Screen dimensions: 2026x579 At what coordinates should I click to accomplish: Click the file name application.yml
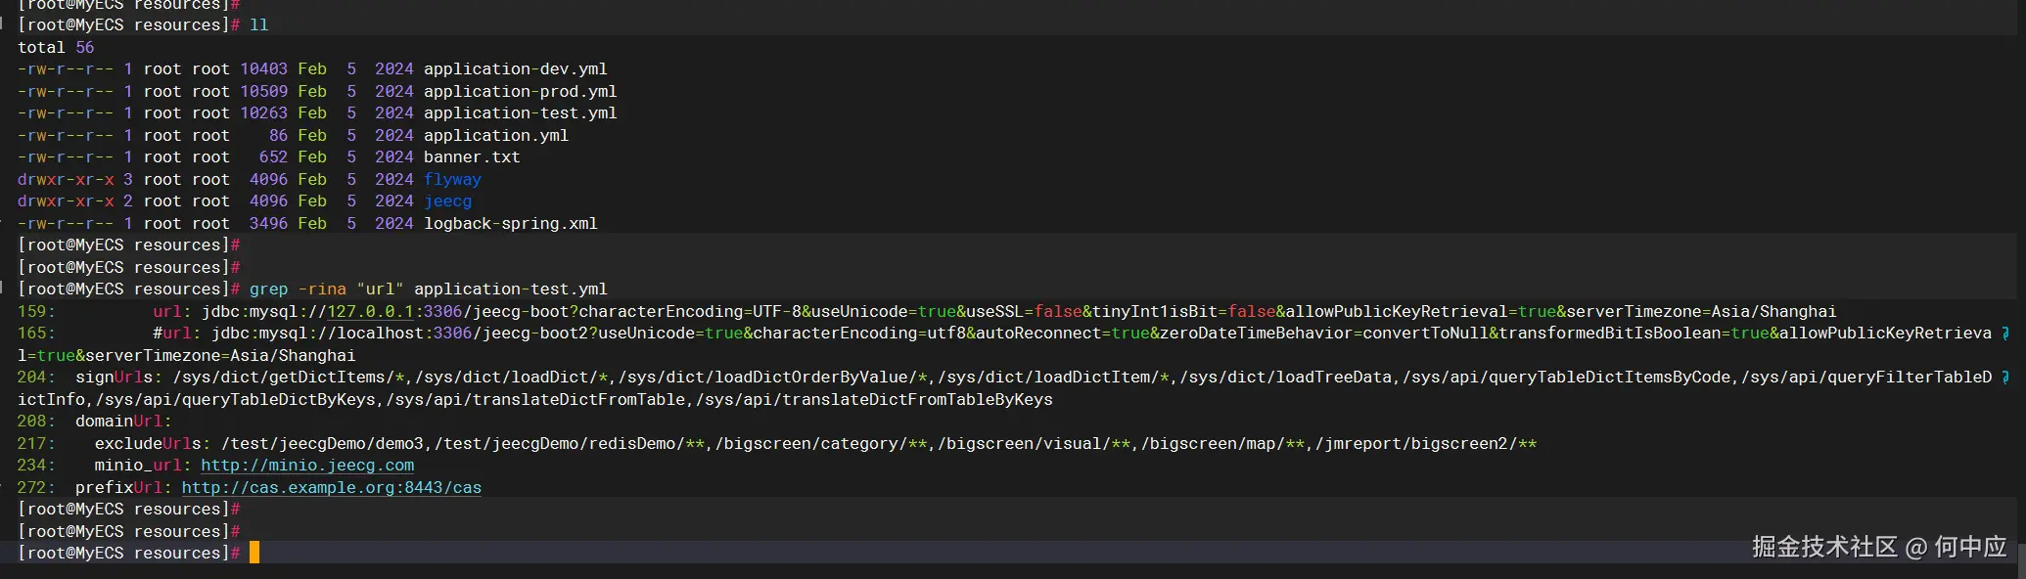(496, 136)
